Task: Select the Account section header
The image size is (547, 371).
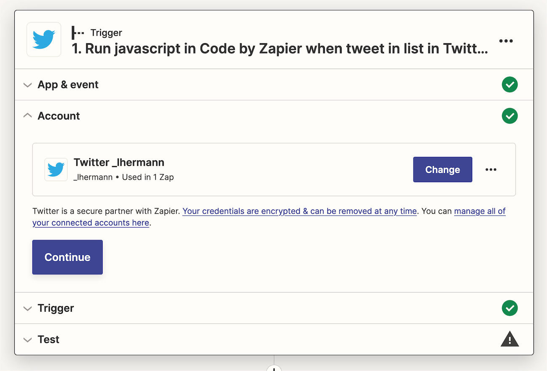Action: point(59,116)
